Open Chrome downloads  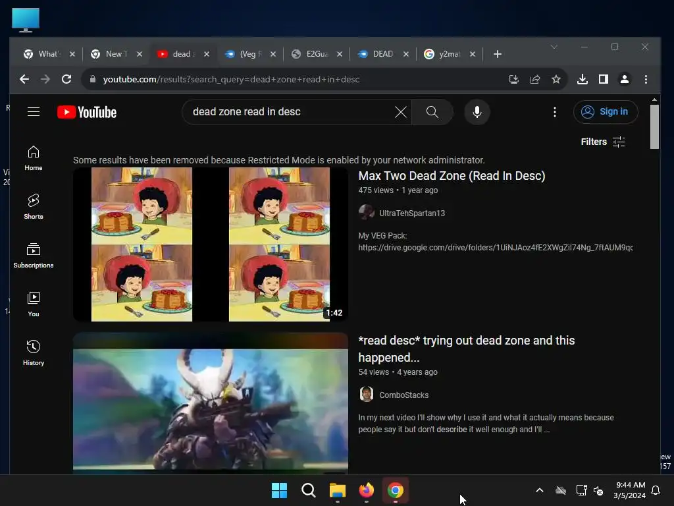coord(583,79)
